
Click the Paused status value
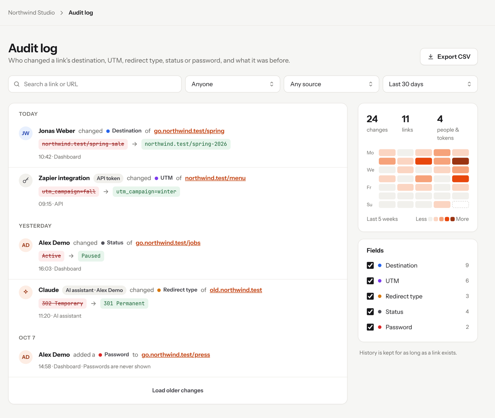[91, 256]
